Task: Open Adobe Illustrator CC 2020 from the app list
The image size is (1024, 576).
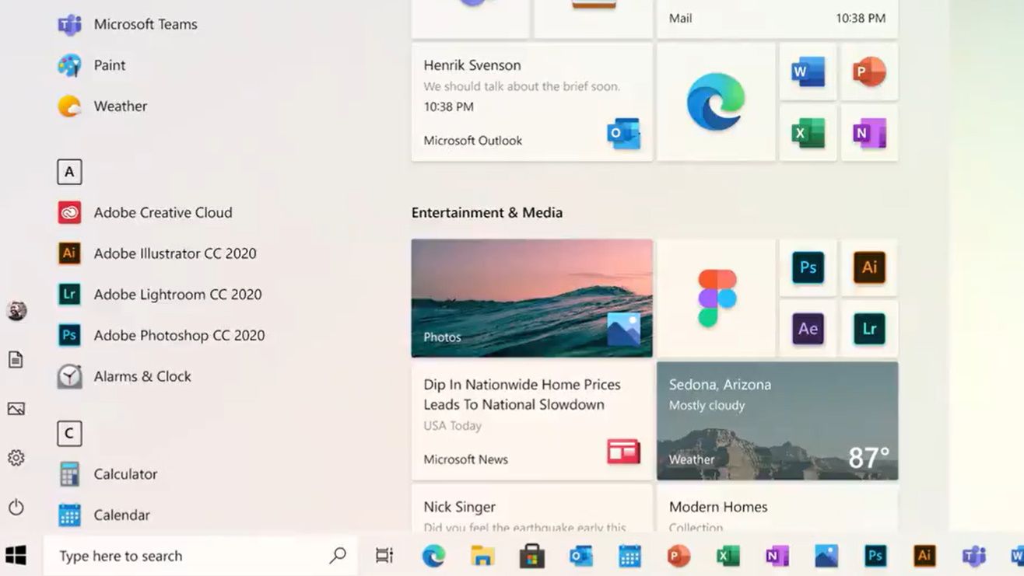Action: (x=174, y=253)
